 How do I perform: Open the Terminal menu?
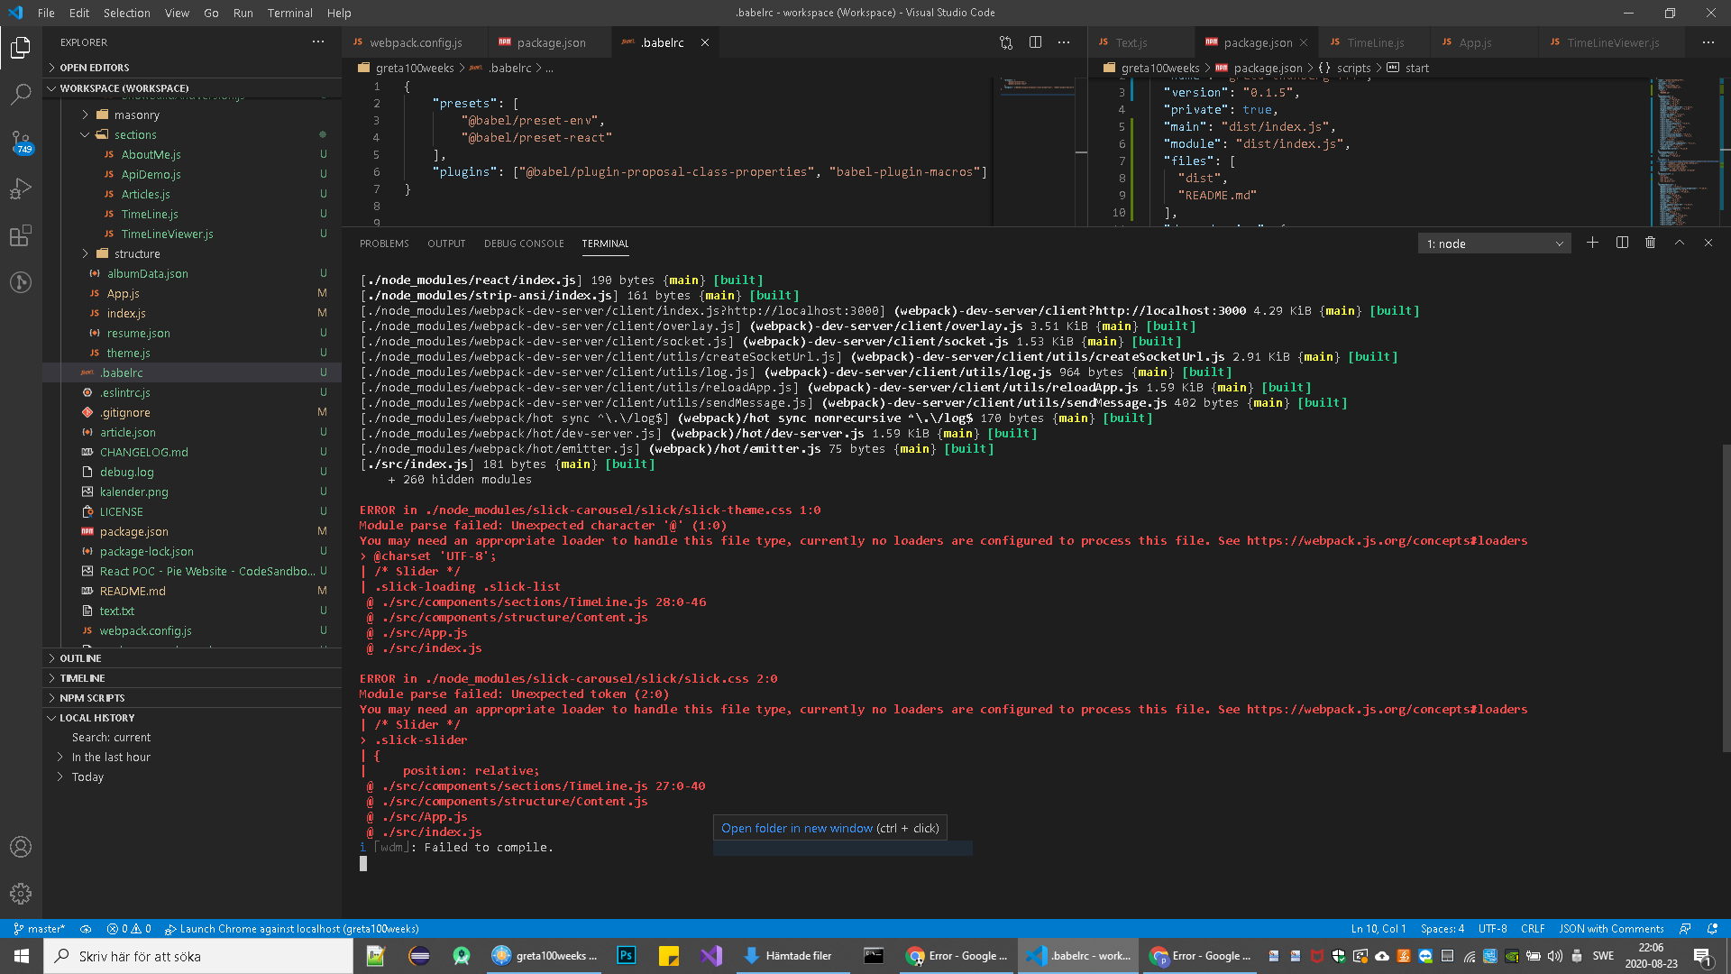point(289,13)
